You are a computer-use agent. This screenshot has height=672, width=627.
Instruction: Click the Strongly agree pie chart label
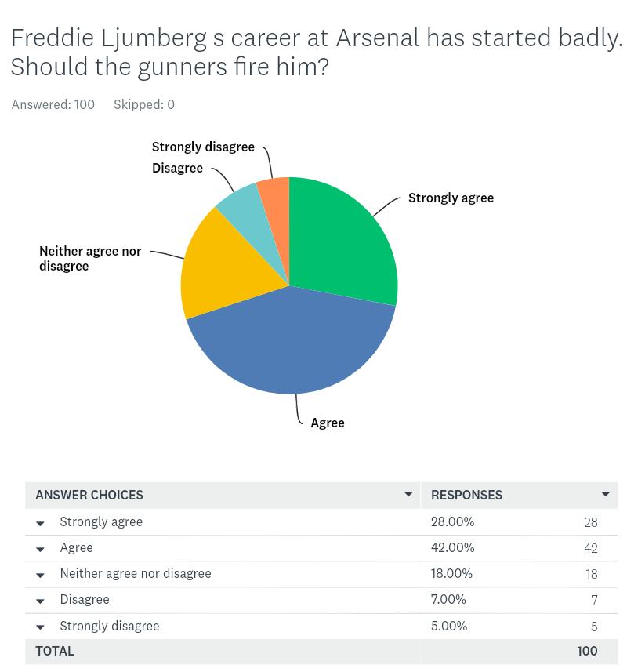tap(451, 198)
